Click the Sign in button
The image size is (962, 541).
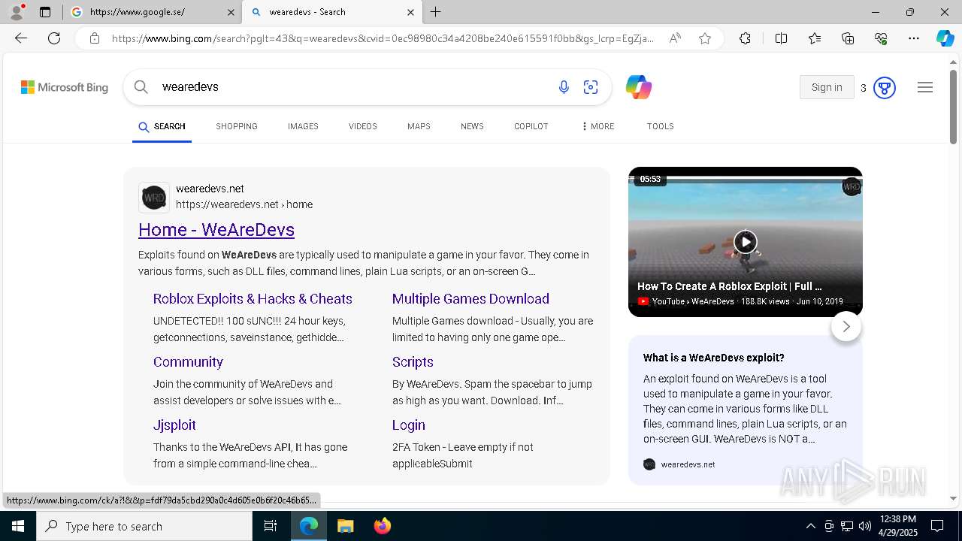pos(827,87)
